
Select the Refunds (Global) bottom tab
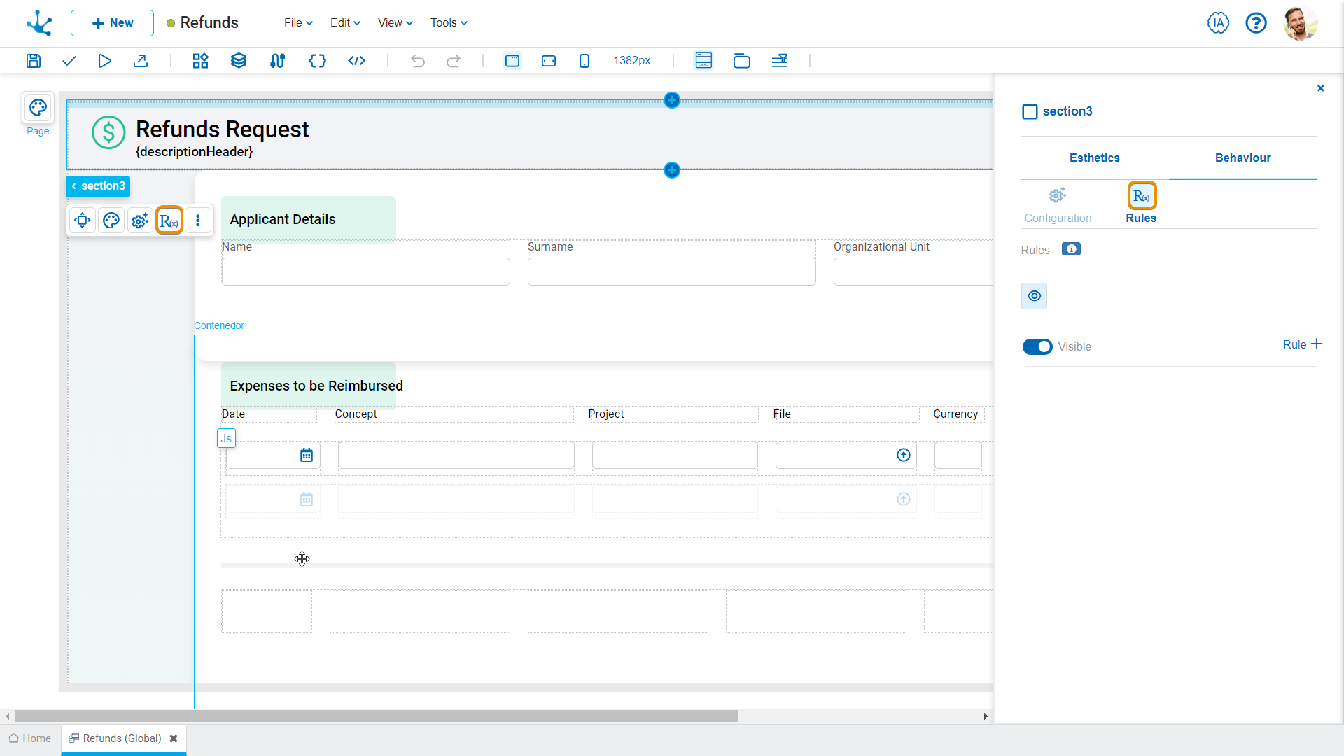click(x=122, y=738)
